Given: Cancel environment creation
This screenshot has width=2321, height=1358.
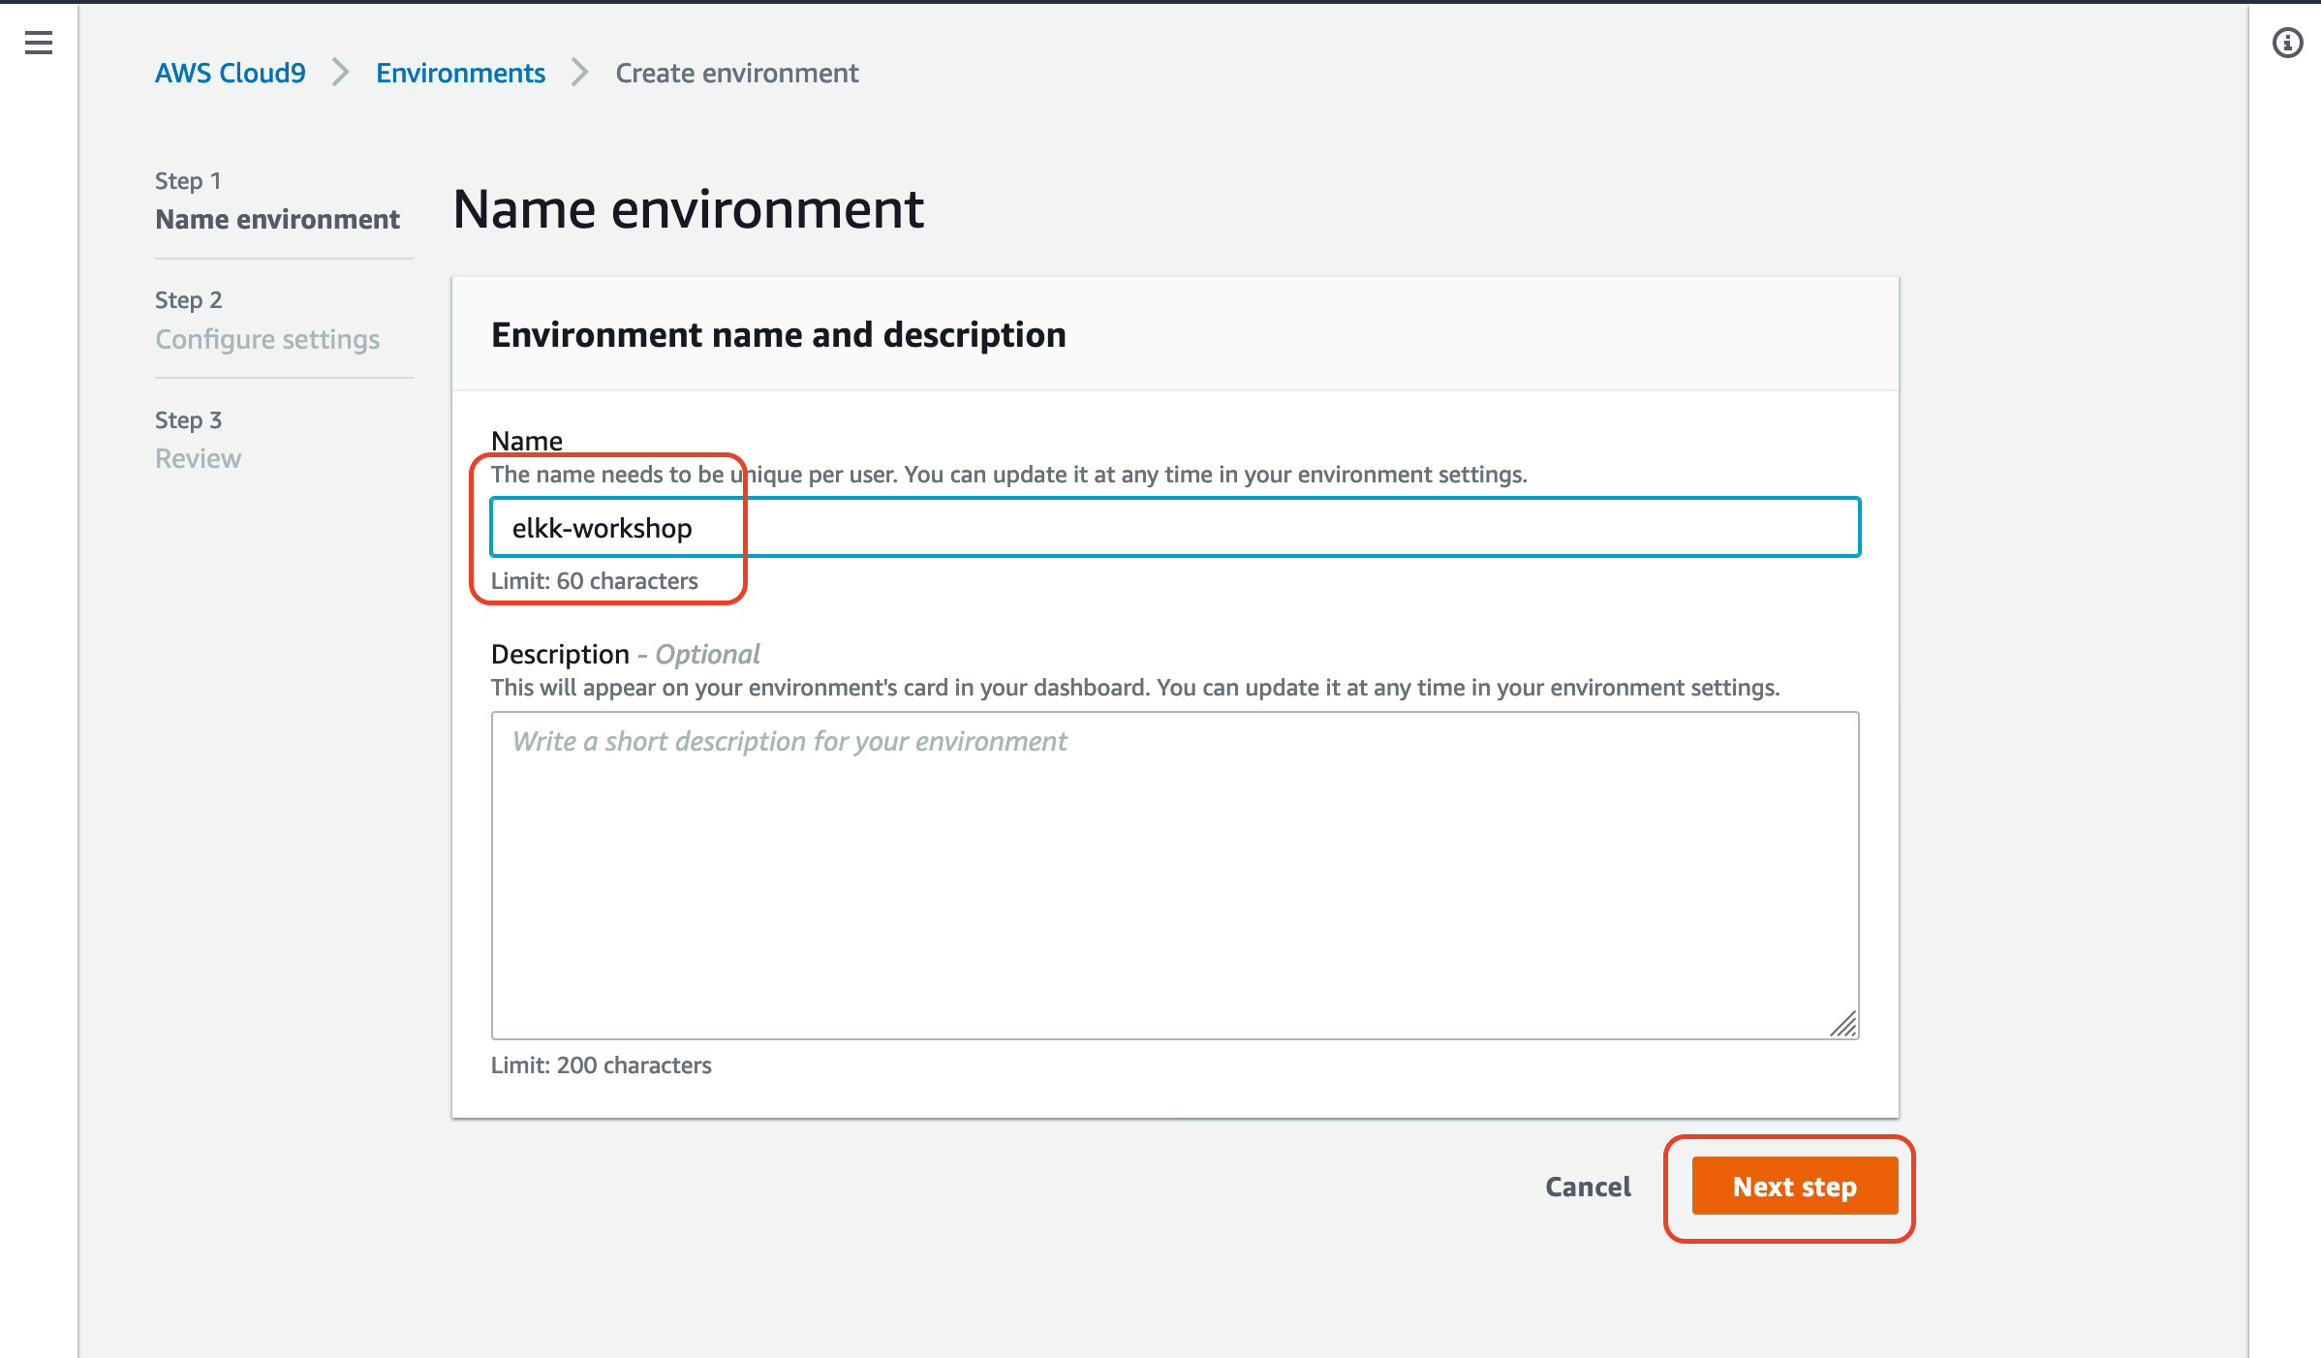Looking at the screenshot, I should tap(1588, 1186).
